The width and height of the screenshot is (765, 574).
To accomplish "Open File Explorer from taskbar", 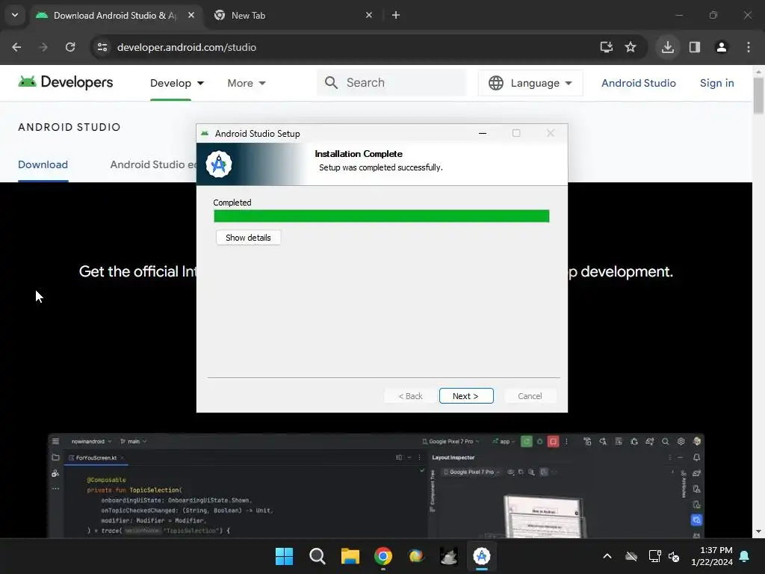I will (x=350, y=556).
